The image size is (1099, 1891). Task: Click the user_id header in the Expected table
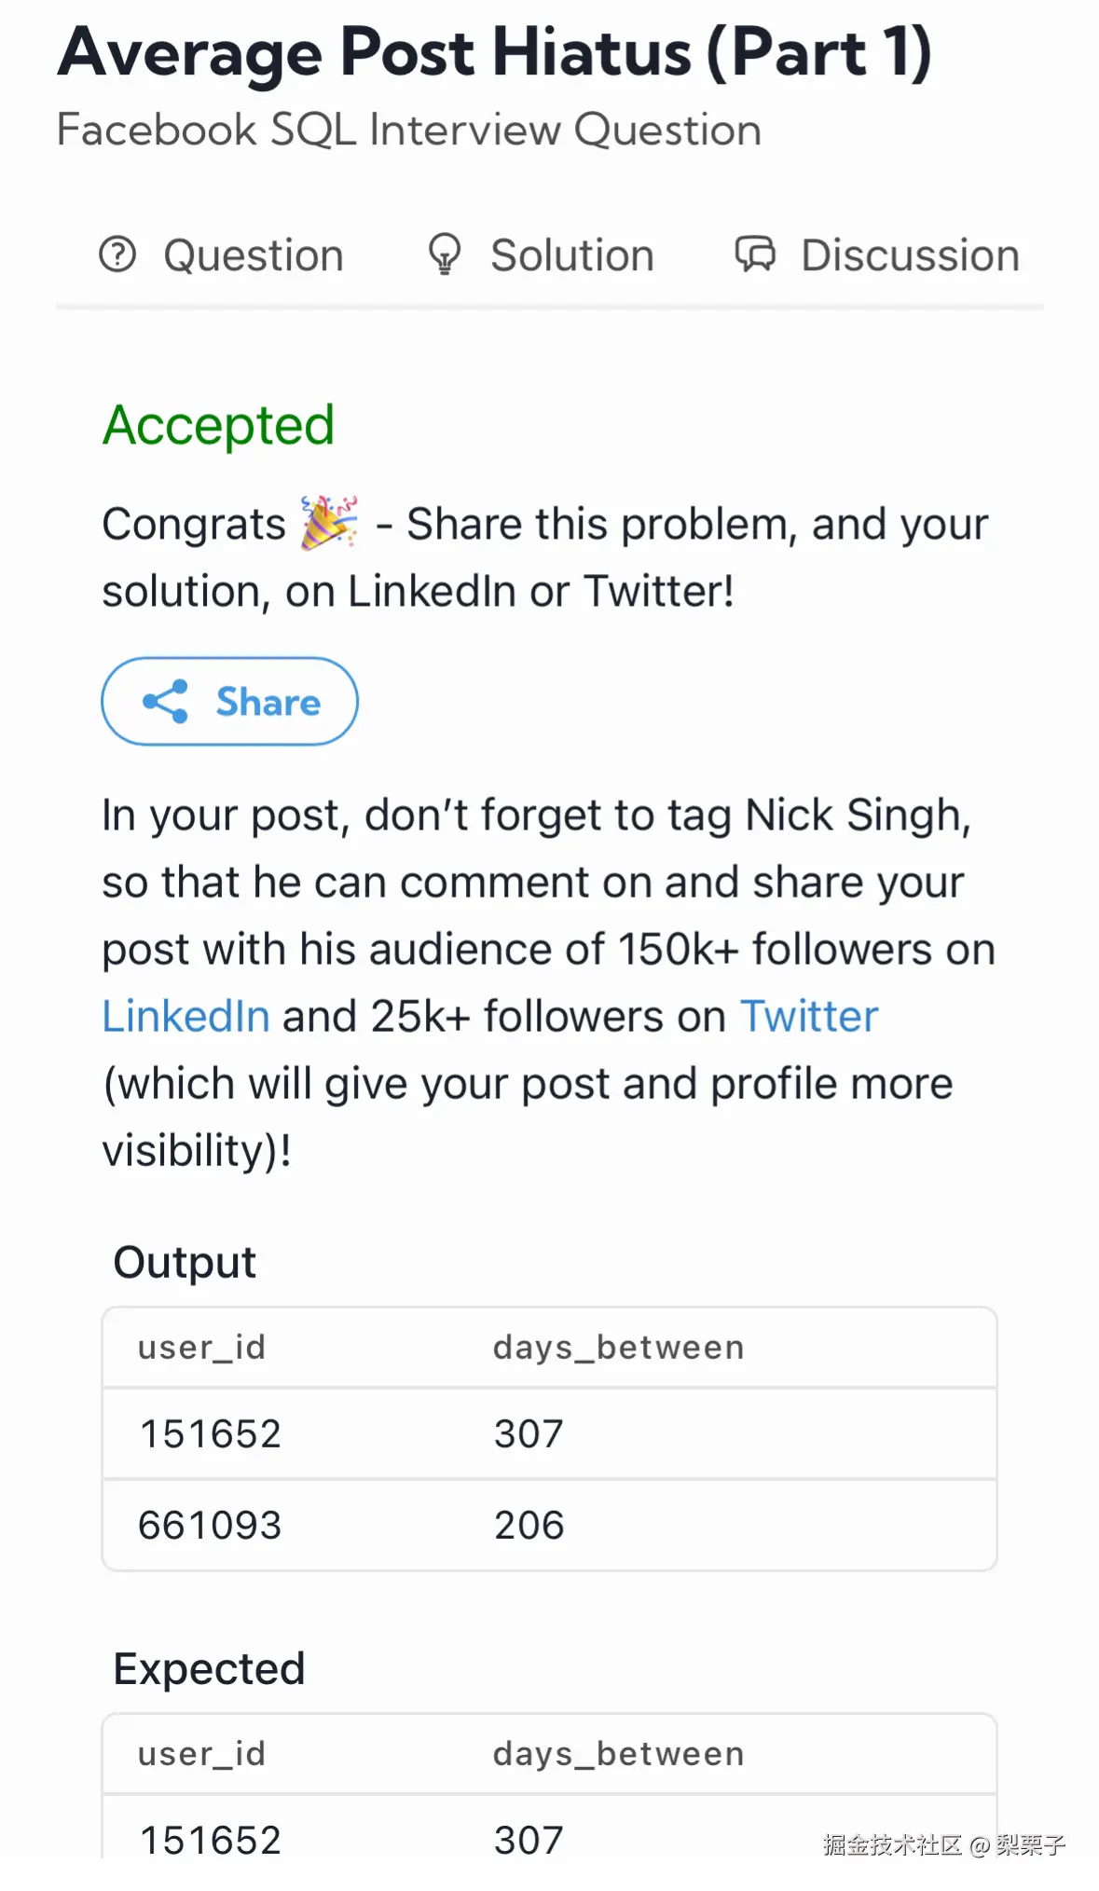(201, 1754)
